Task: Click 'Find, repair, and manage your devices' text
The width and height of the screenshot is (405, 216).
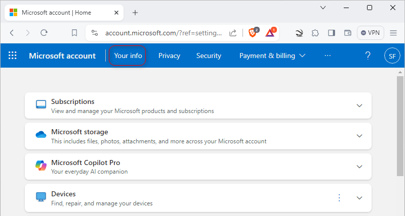Action: point(102,203)
